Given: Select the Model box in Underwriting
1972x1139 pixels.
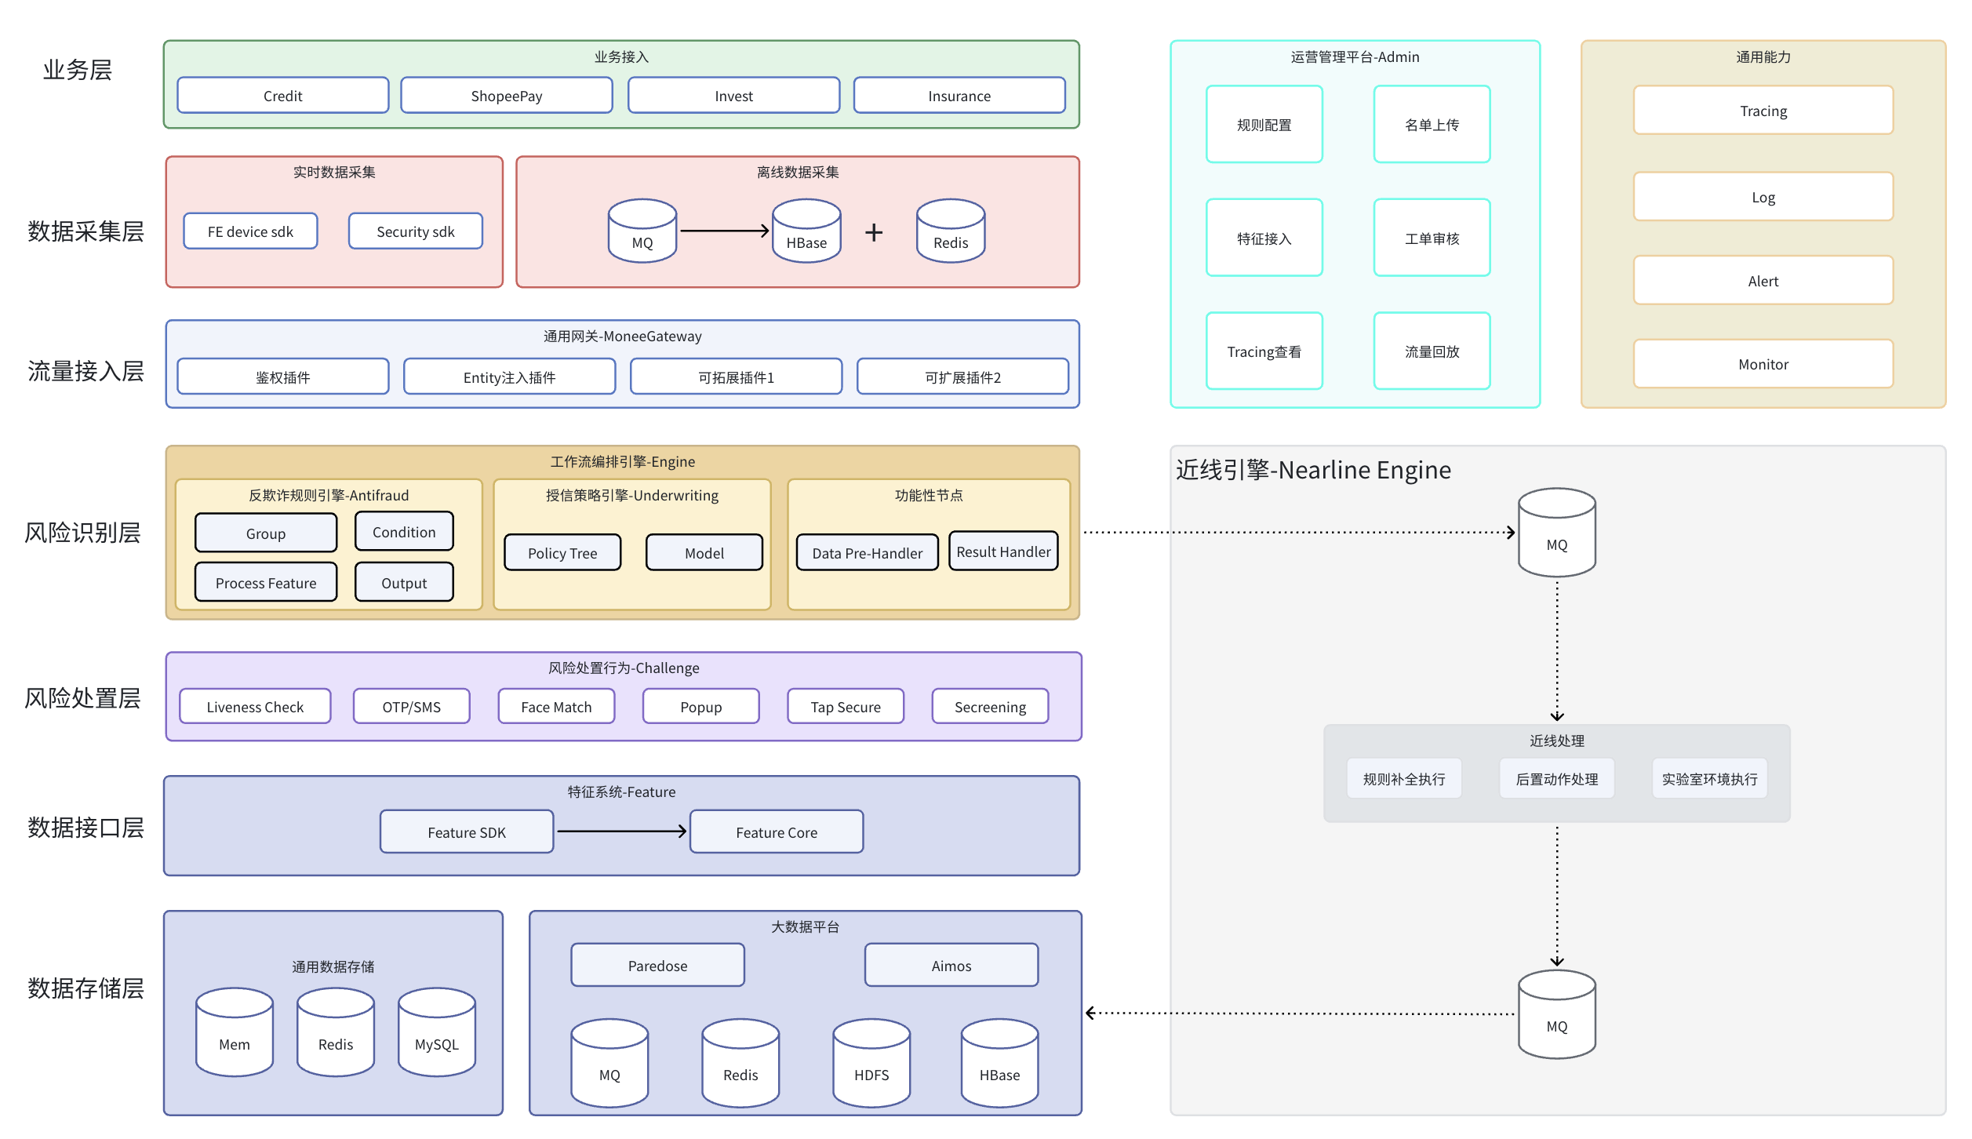Looking at the screenshot, I should [x=704, y=553].
